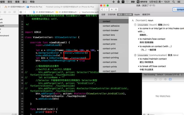Click project 01-在项目中体验Swift in jump bar
Viewport: 184px width, 115px height.
[43, 12]
